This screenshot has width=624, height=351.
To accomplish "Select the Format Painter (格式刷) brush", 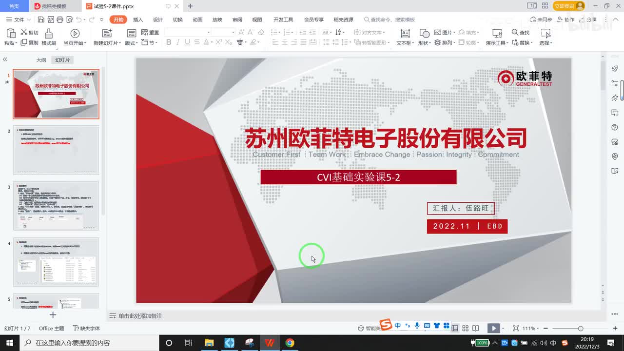I will tap(48, 33).
